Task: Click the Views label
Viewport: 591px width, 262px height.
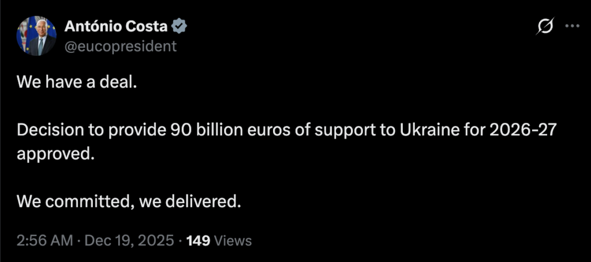Action: (233, 240)
